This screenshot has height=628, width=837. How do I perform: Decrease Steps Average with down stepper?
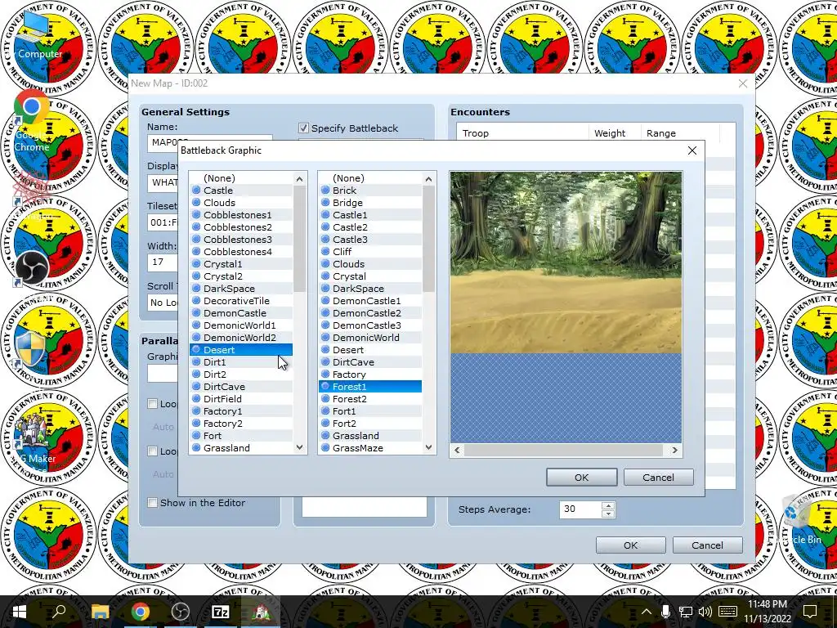coord(608,514)
